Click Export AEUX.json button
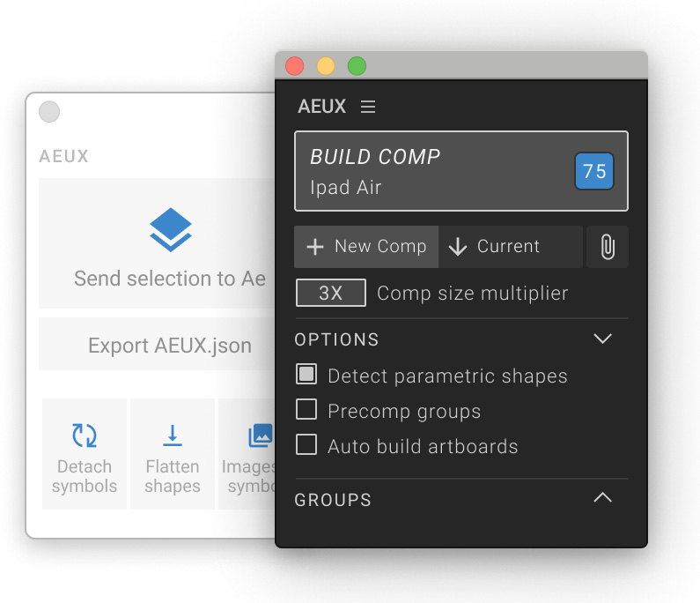Screen dimensions: 700x603 pos(157,344)
